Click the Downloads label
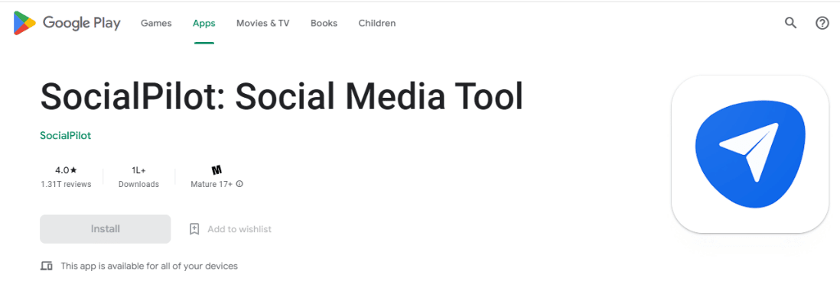 click(x=138, y=184)
